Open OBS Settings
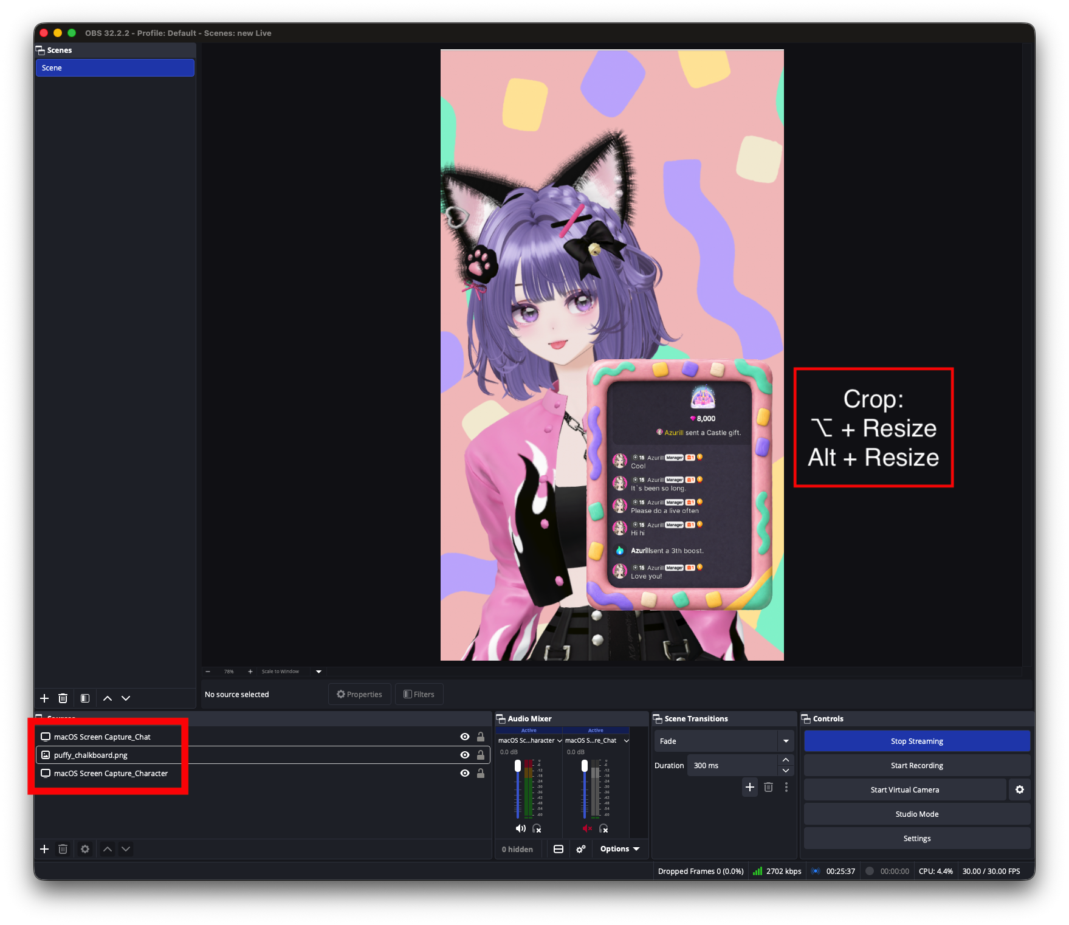Viewport: 1069px width, 925px height. pos(917,838)
